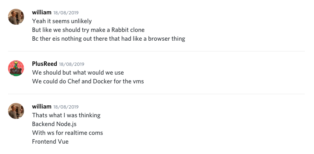Click message about making a Rabbit clone

[x=88, y=30]
